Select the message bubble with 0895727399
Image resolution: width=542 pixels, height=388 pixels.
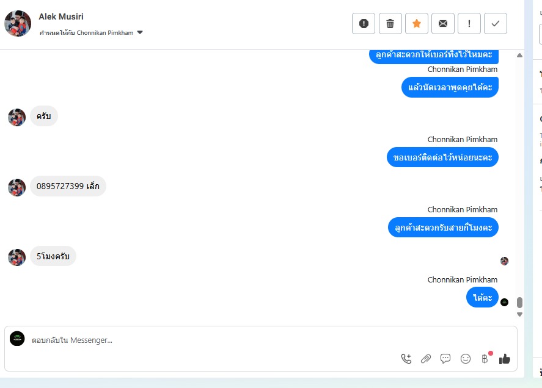(68, 186)
